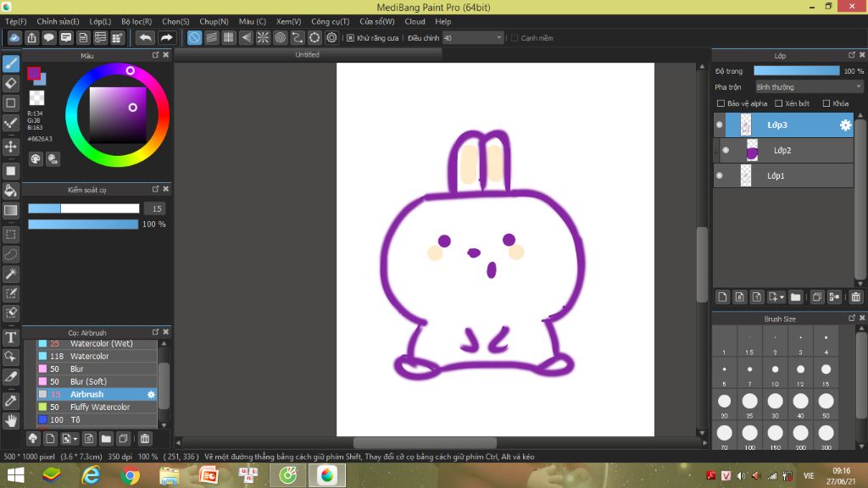The width and height of the screenshot is (868, 488).
Task: Turn off snap using the Snap Off icon
Action: coord(194,37)
